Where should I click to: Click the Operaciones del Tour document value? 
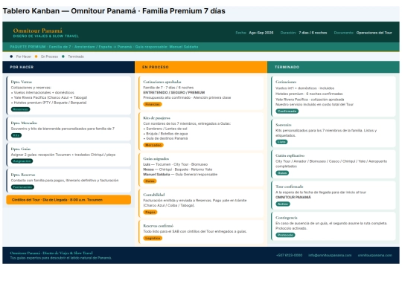point(374,33)
